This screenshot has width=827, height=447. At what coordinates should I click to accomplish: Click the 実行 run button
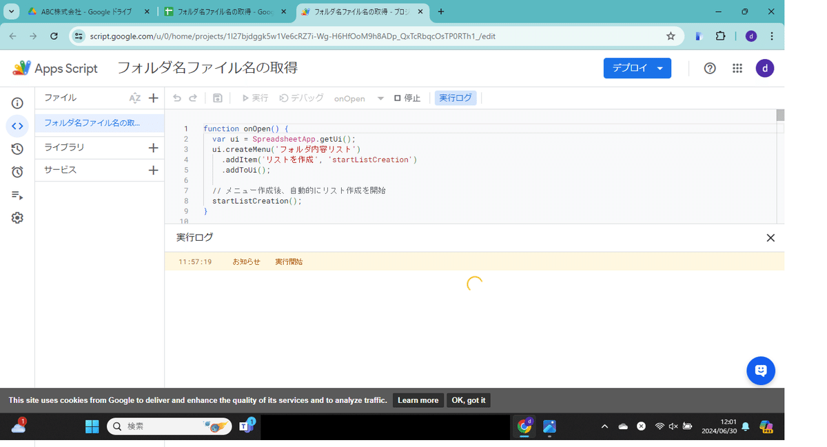(x=255, y=98)
